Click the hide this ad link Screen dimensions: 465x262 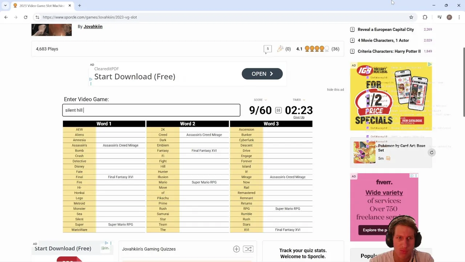pos(335,90)
